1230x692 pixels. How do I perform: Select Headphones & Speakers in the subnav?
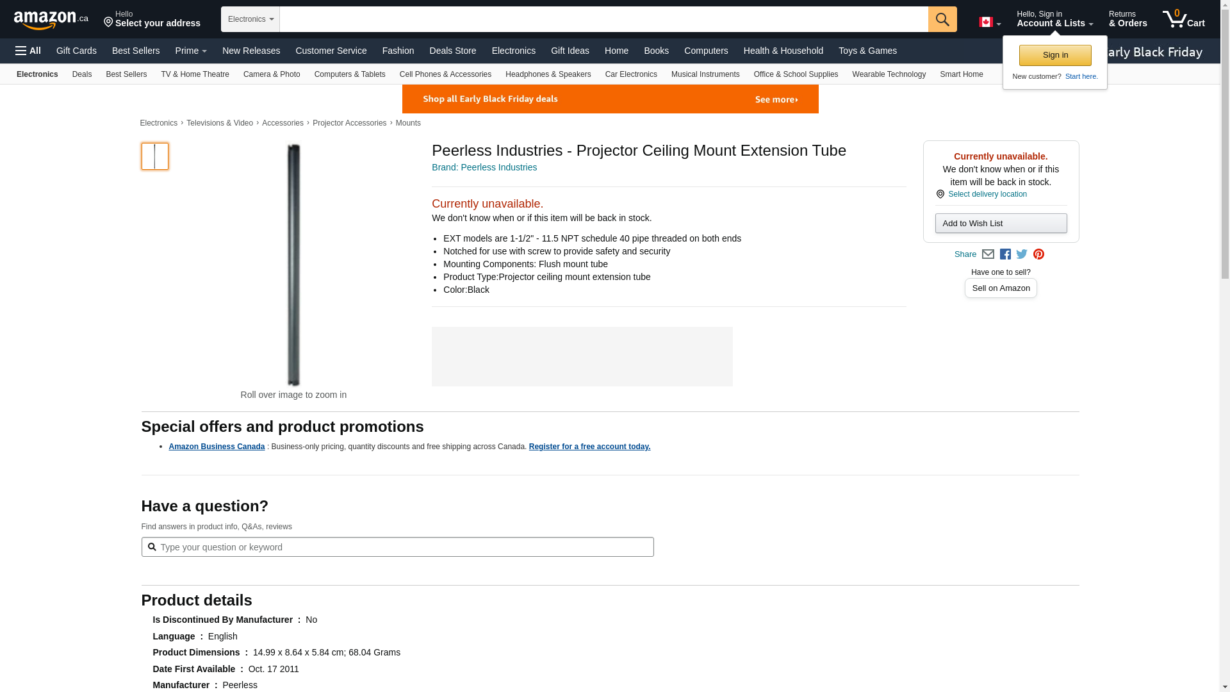pyautogui.click(x=548, y=74)
